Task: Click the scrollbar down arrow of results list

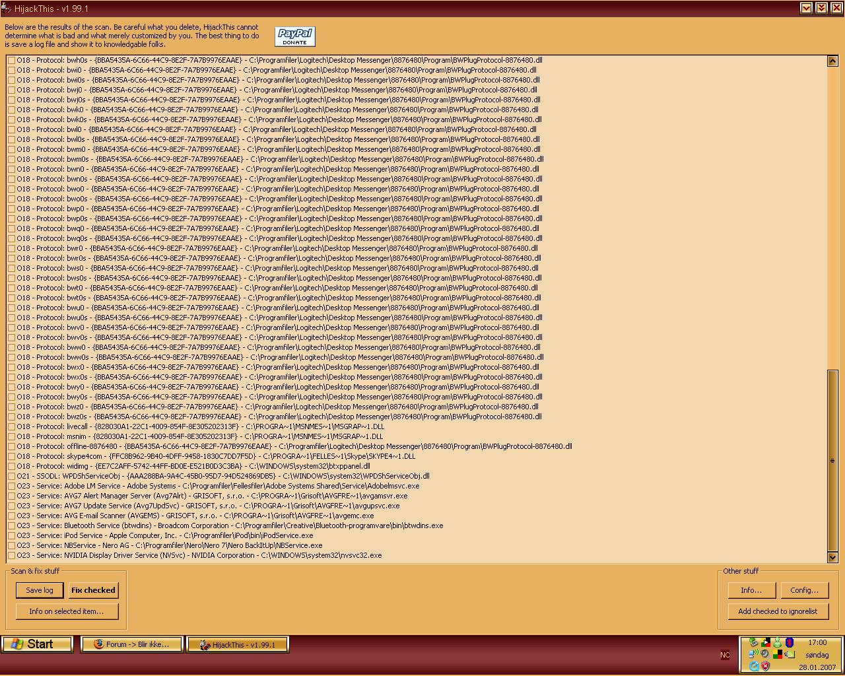Action: tap(832, 557)
